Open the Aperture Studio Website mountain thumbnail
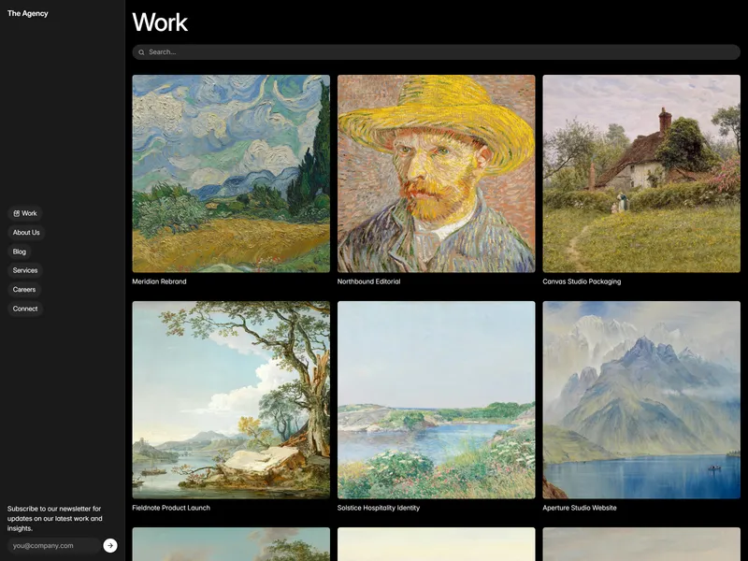Screen dimensions: 748x561 (641, 400)
